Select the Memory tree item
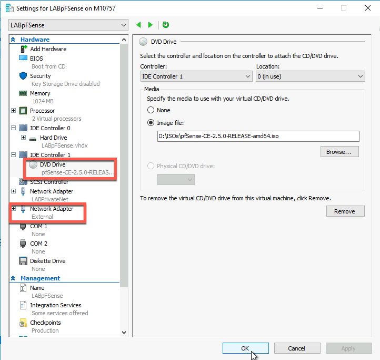Image resolution: width=380 pixels, height=360 pixels. [40, 93]
